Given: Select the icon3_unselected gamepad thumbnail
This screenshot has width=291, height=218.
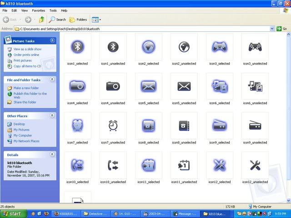Looking at the screenshot, I should (x=255, y=47).
